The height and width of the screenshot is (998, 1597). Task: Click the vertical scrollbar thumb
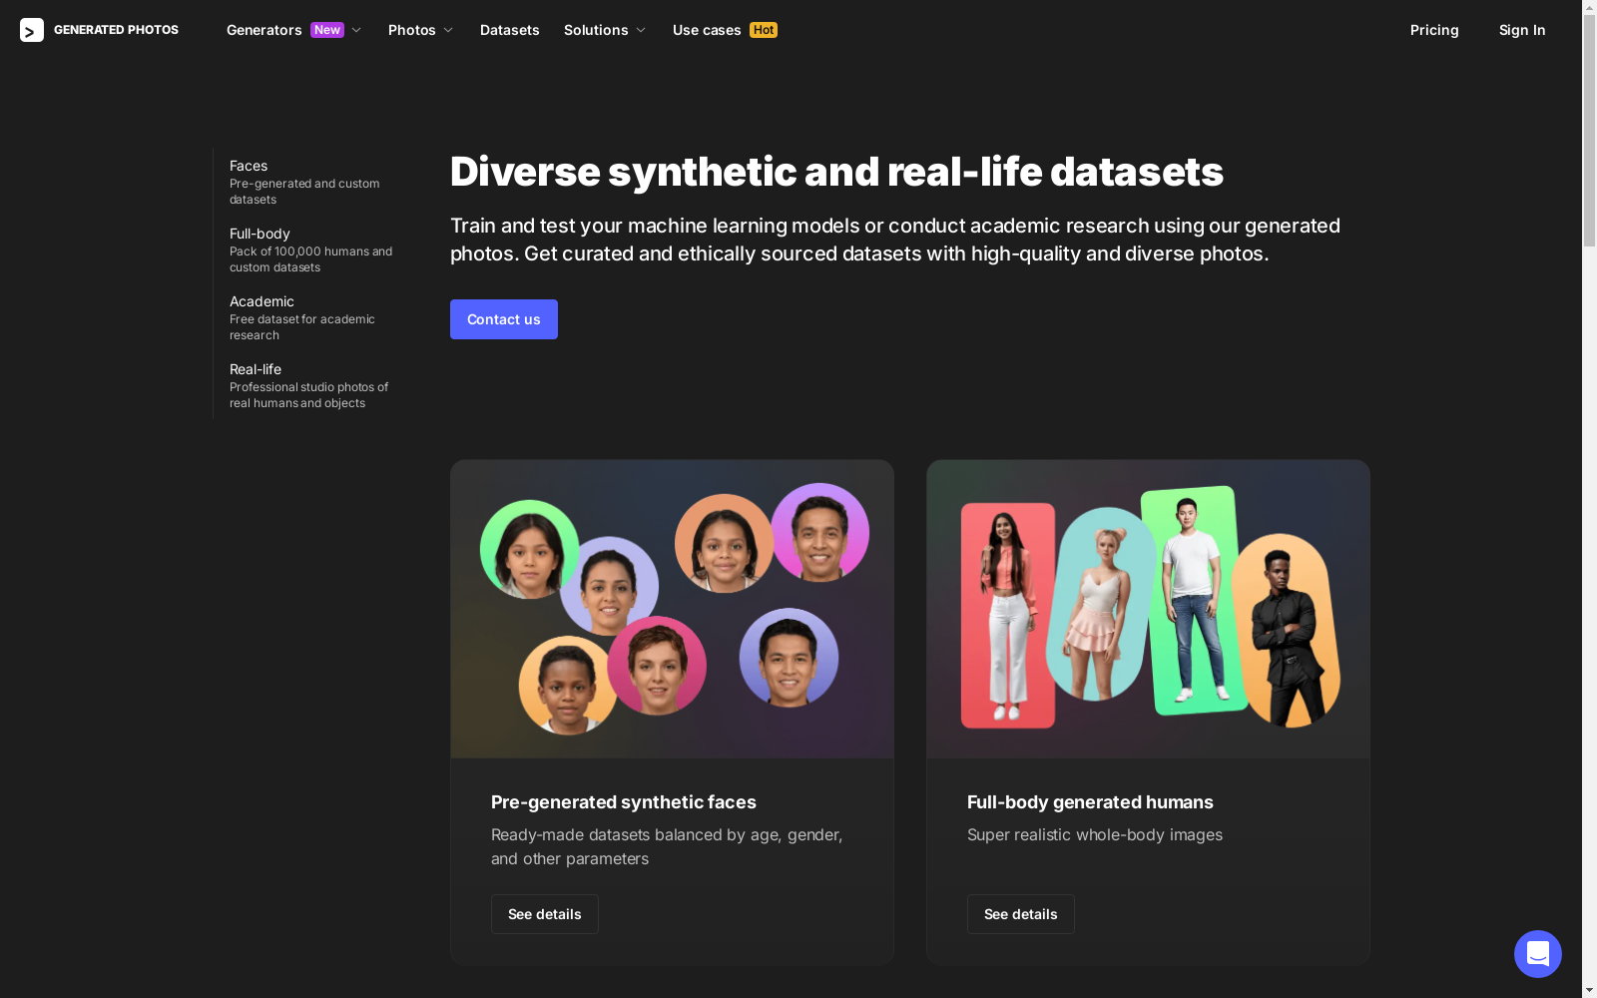coord(1589,131)
